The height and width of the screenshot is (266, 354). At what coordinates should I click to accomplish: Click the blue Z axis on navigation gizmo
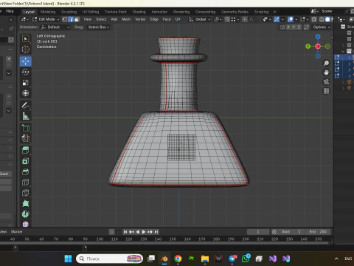318,36
